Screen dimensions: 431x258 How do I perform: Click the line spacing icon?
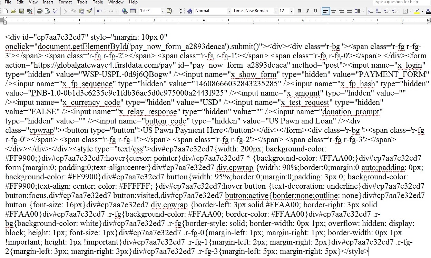(x=357, y=11)
